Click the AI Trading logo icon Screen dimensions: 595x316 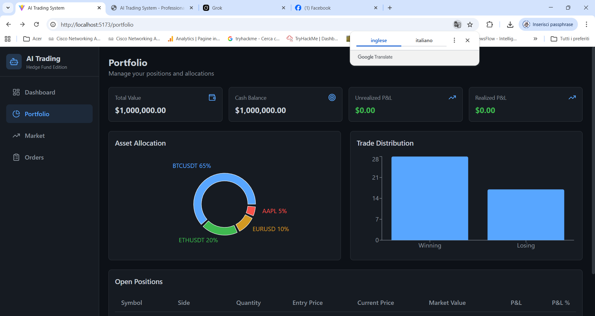coord(14,62)
